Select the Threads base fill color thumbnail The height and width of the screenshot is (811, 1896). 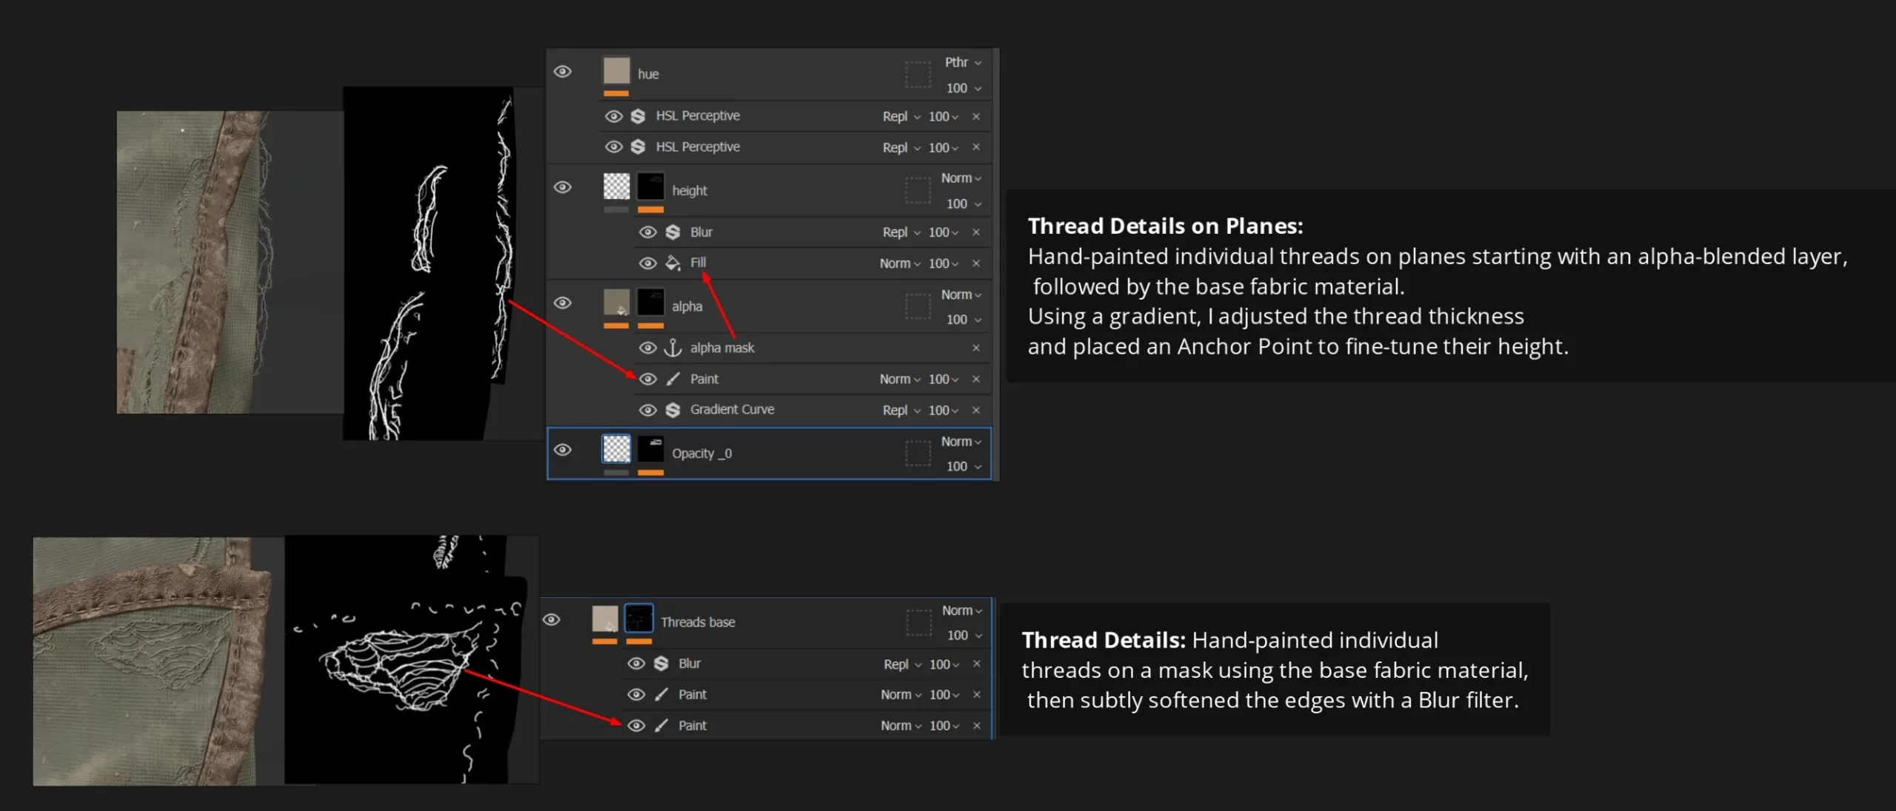(605, 619)
